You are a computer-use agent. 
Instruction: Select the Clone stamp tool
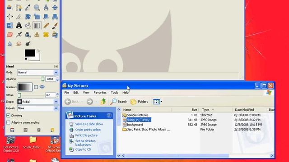(x=37, y=35)
